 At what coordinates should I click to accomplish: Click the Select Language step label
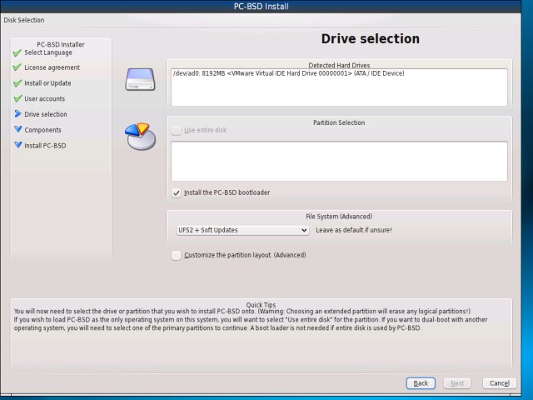pos(48,52)
